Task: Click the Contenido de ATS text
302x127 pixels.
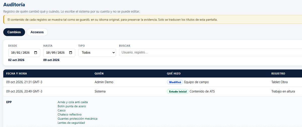Action: coord(202,91)
